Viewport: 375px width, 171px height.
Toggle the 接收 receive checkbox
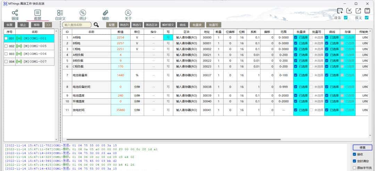[x=355, y=154]
